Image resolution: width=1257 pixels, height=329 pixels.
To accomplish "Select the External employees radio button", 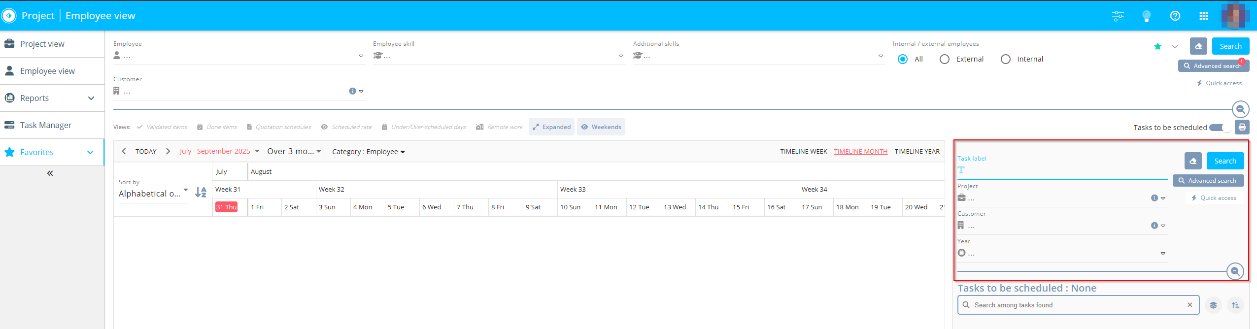I will point(944,59).
